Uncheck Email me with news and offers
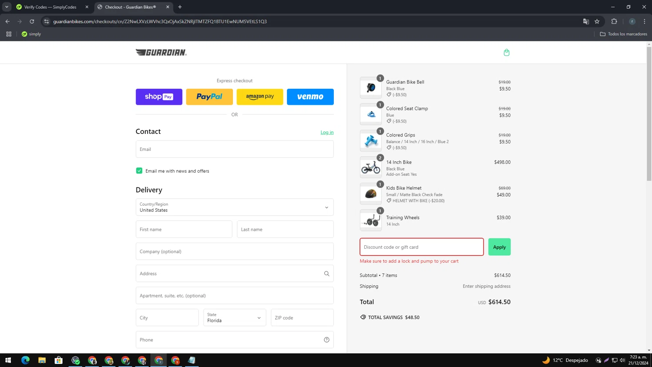The height and width of the screenshot is (367, 652). (x=139, y=171)
